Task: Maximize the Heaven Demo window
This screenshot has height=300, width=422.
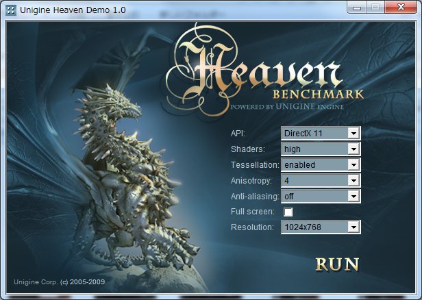Action: [x=375, y=8]
